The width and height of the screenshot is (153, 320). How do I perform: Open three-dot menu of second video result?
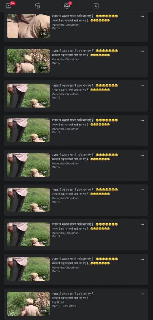tap(142, 51)
